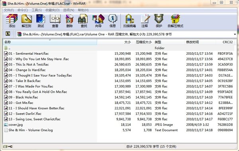
Task: Sort by 压缩后大小 column header
Action: coord(143,42)
